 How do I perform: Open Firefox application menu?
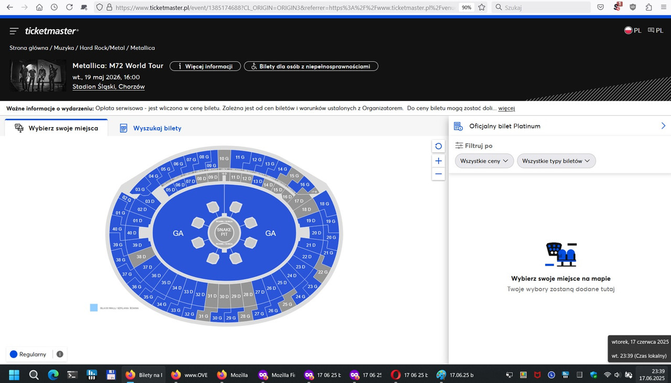pos(663,7)
